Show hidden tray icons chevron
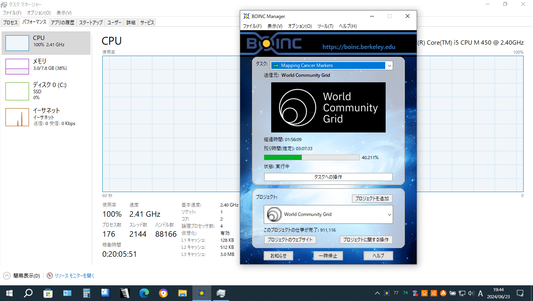533x301 pixels. pyautogui.click(x=377, y=293)
